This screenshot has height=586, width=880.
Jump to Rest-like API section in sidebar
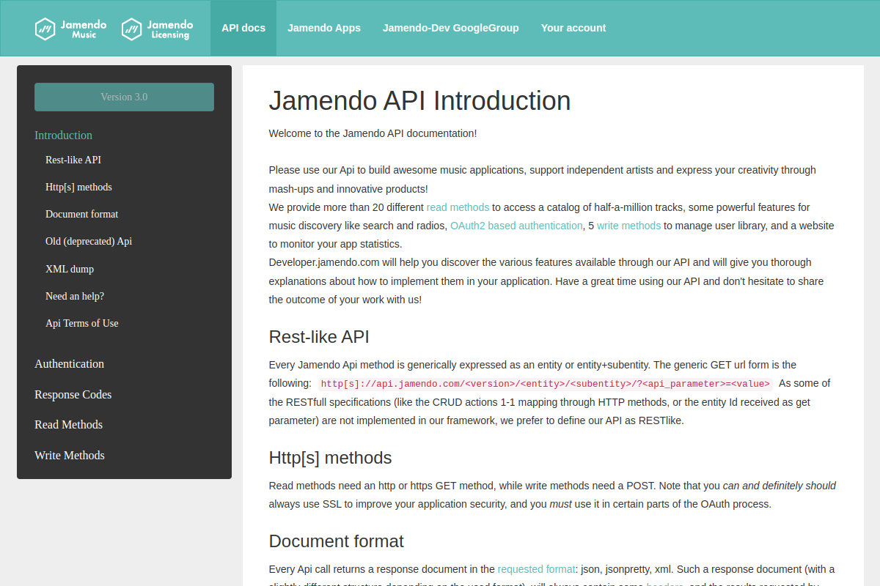(x=73, y=160)
